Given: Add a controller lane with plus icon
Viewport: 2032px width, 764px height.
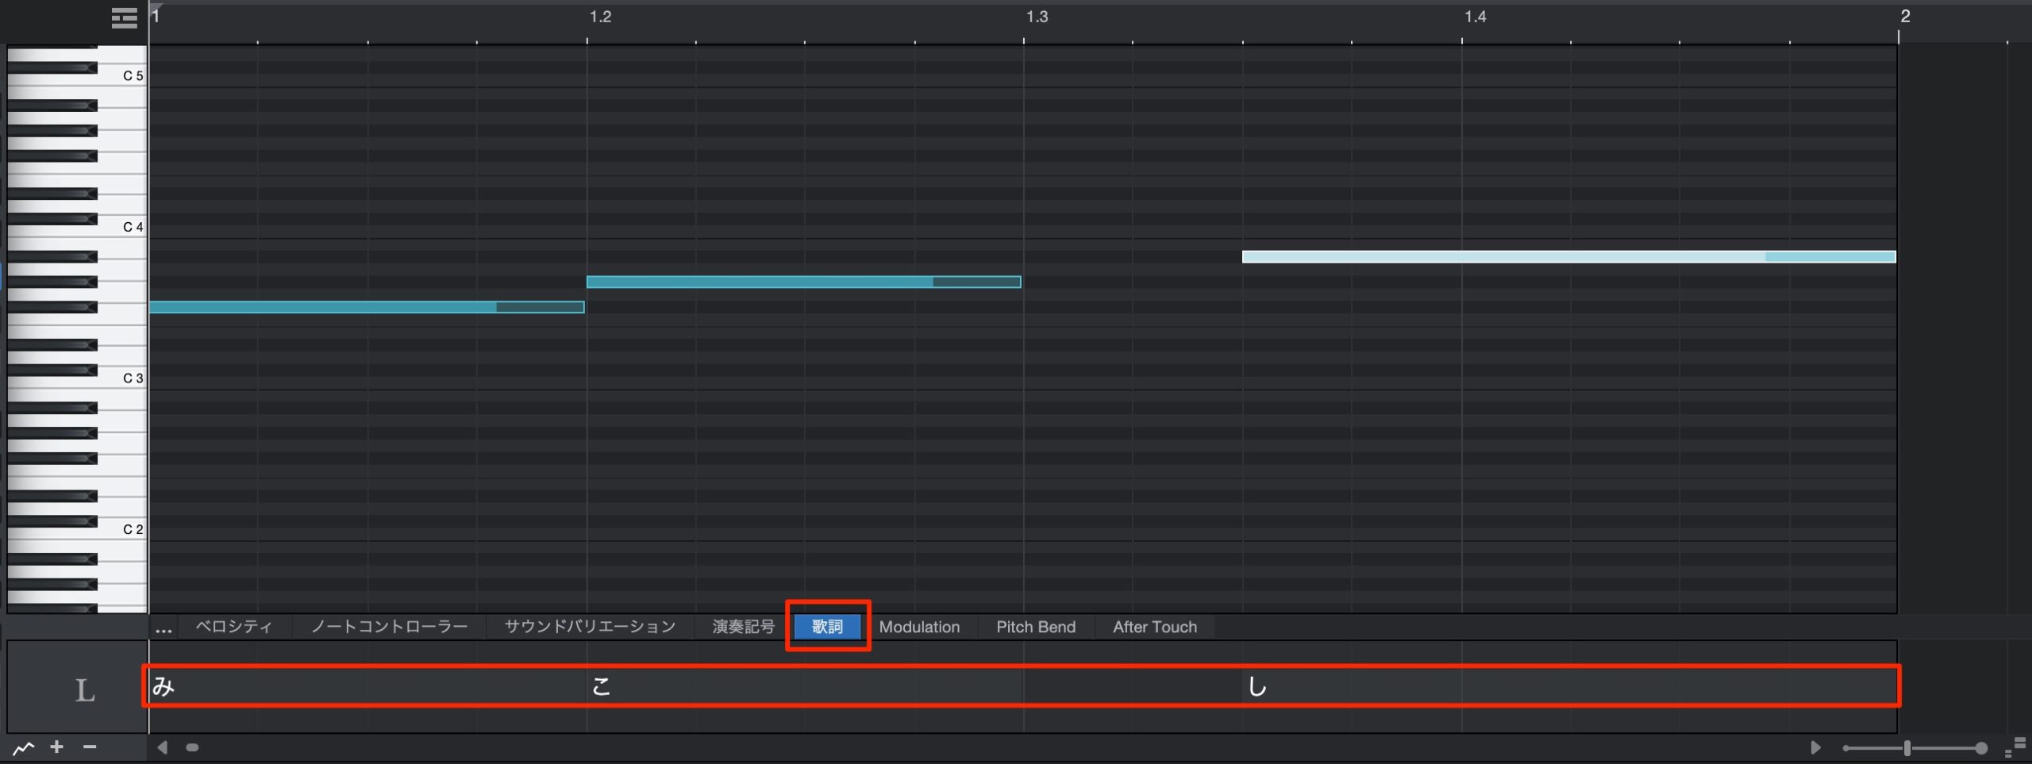Looking at the screenshot, I should (x=56, y=747).
